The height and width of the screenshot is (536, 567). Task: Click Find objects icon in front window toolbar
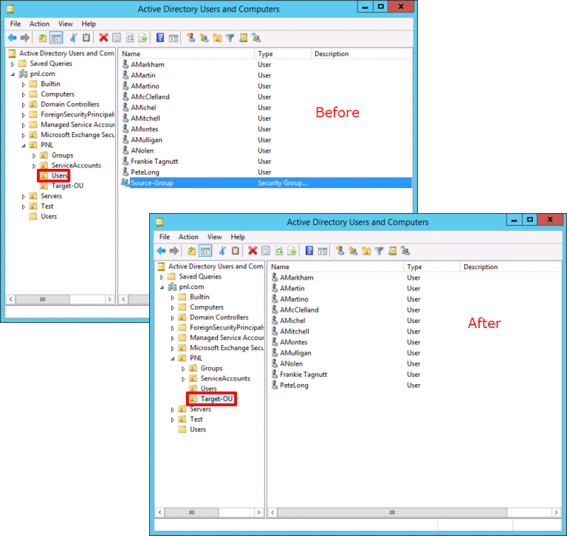392,251
